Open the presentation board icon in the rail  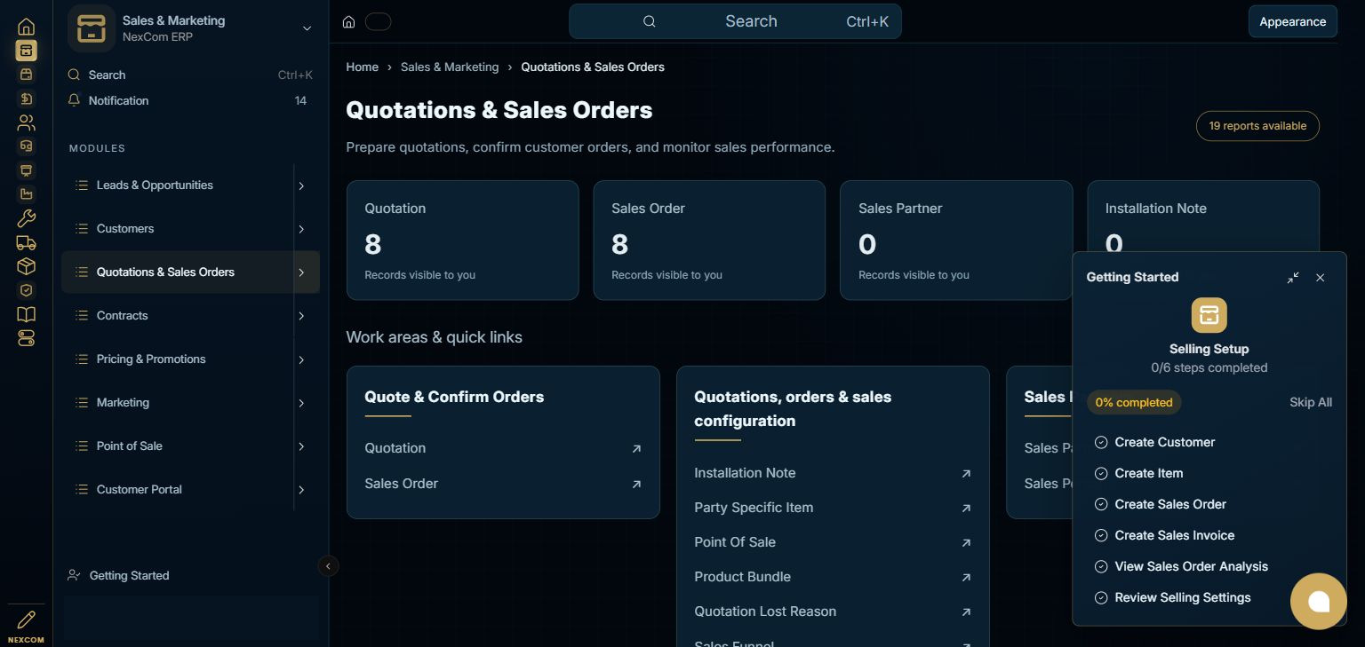click(x=26, y=170)
